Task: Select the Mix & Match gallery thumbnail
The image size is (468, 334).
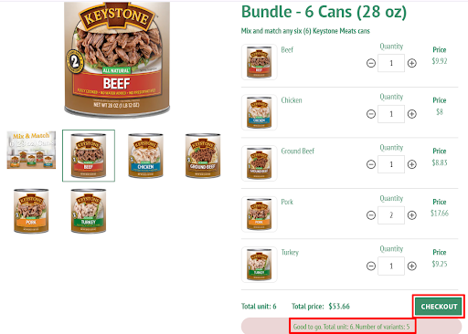Action: coord(31,150)
